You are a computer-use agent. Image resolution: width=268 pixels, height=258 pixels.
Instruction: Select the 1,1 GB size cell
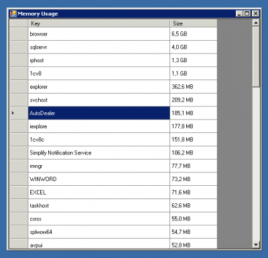[194, 74]
